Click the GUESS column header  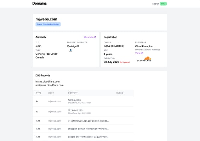120,93
